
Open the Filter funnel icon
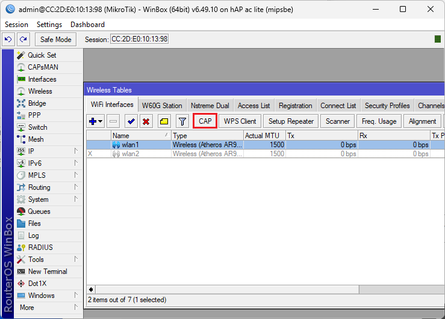[182, 121]
